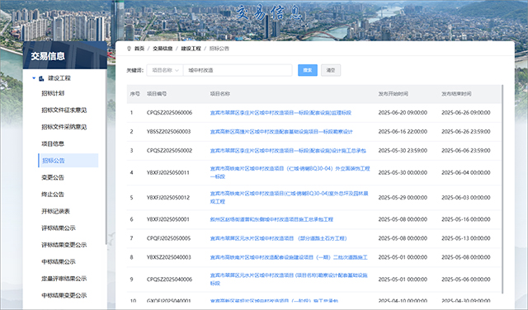This screenshot has width=528, height=310.
Task: Click the 建设工程 building icon in sidebar
Action: tap(41, 78)
